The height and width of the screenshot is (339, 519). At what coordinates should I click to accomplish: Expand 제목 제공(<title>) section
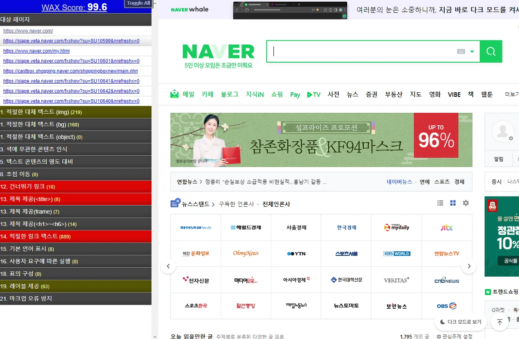click(x=76, y=199)
